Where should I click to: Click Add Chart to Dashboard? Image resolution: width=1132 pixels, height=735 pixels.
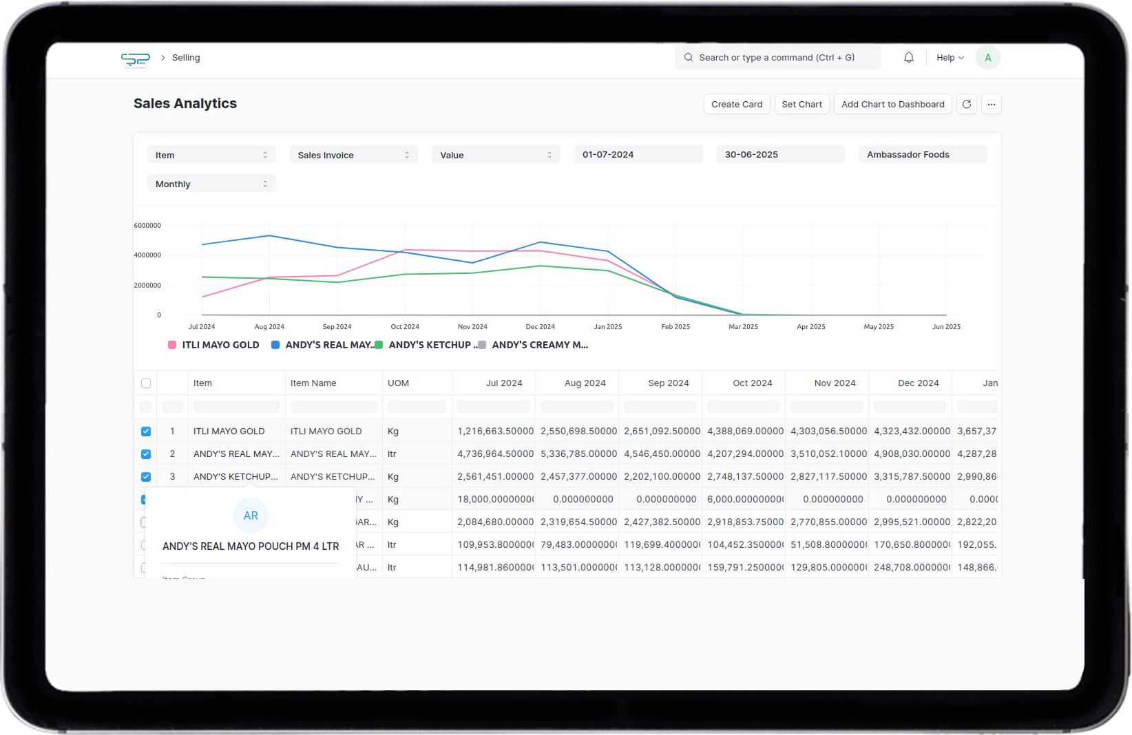click(x=893, y=105)
